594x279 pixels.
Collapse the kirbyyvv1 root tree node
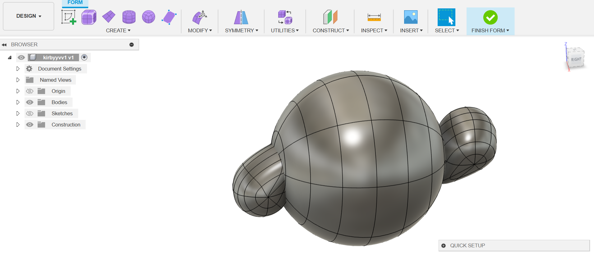click(10, 57)
